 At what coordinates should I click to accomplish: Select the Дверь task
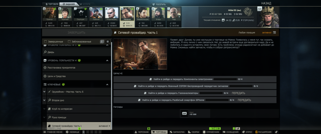pyautogui.click(x=76, y=52)
